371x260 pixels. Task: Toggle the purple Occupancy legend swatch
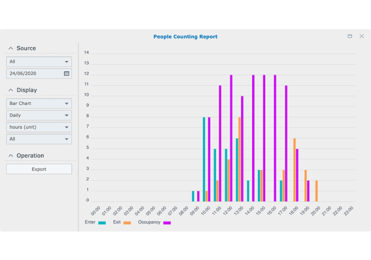coord(168,222)
